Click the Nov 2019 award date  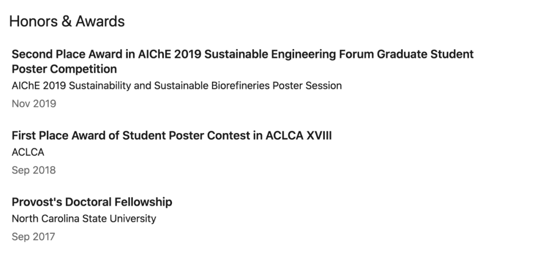[34, 104]
